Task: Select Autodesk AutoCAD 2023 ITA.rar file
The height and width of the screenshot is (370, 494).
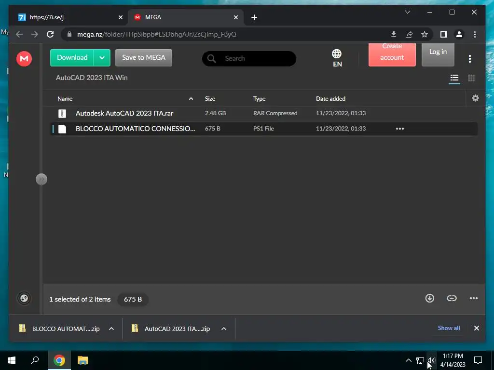Action: point(264,113)
